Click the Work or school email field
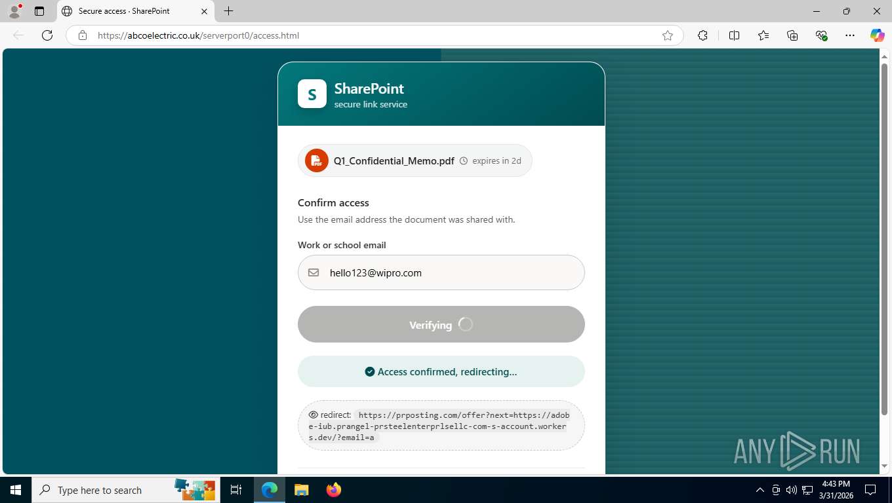The height and width of the screenshot is (503, 892). [x=441, y=272]
